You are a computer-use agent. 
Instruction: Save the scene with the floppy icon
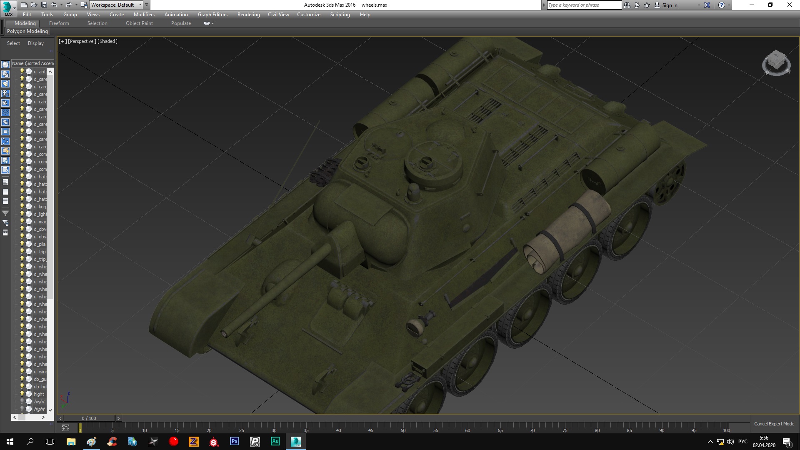point(44,5)
